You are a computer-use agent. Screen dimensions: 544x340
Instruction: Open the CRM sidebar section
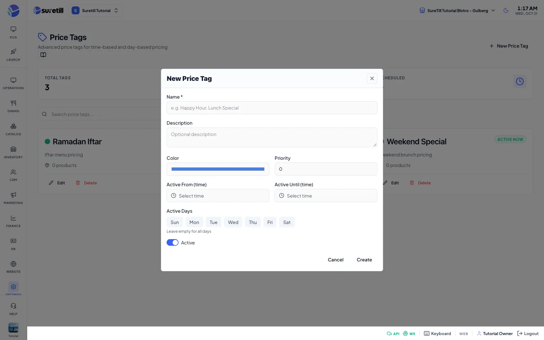13,175
